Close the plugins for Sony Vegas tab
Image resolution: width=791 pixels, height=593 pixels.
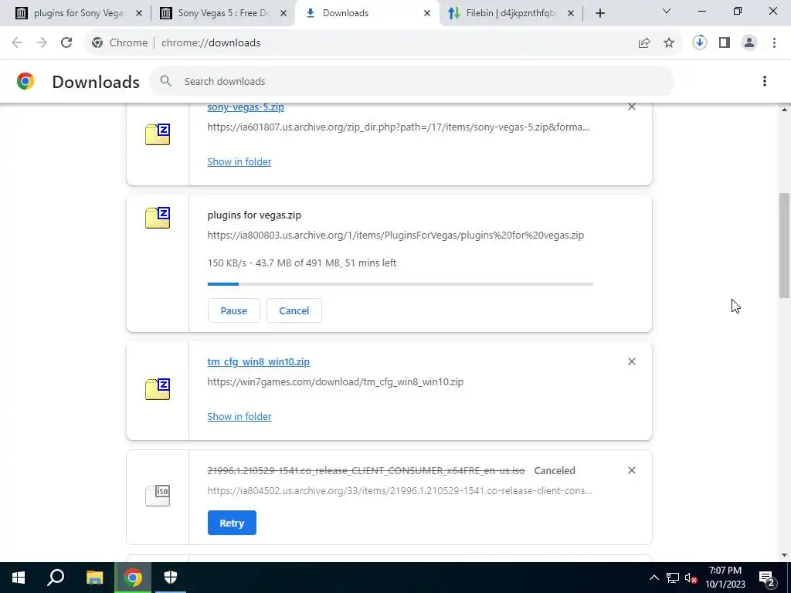[139, 13]
